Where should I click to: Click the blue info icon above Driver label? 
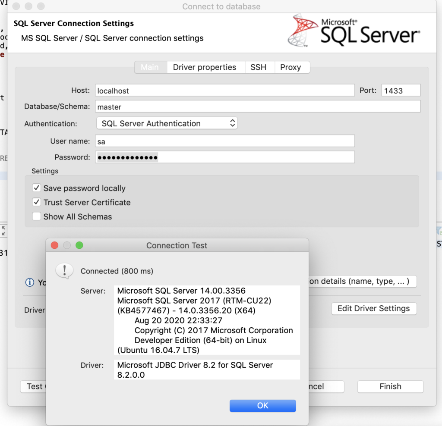[x=30, y=282]
